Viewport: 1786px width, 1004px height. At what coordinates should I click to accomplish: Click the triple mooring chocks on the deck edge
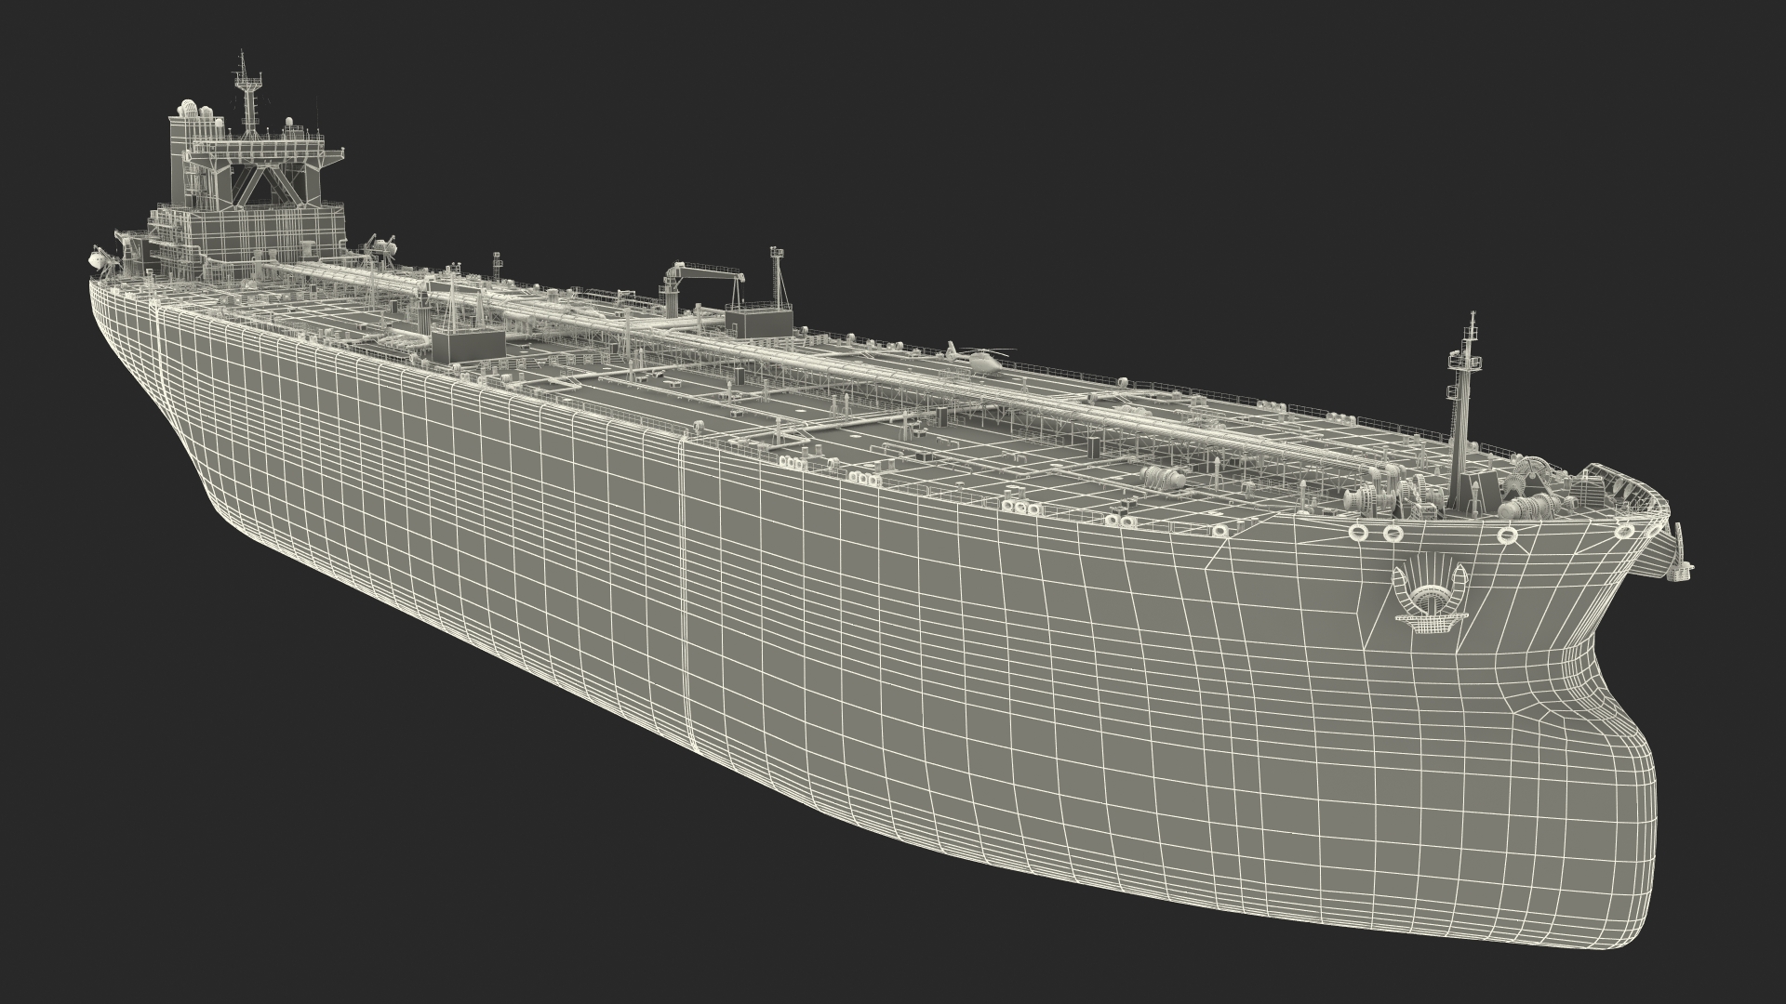pyautogui.click(x=1022, y=508)
